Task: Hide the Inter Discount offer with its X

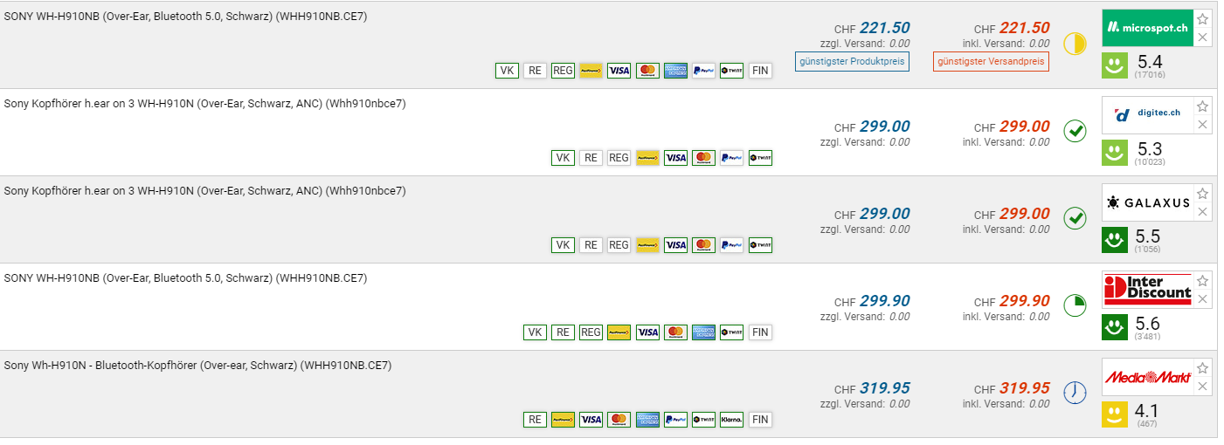Action: pyautogui.click(x=1203, y=299)
